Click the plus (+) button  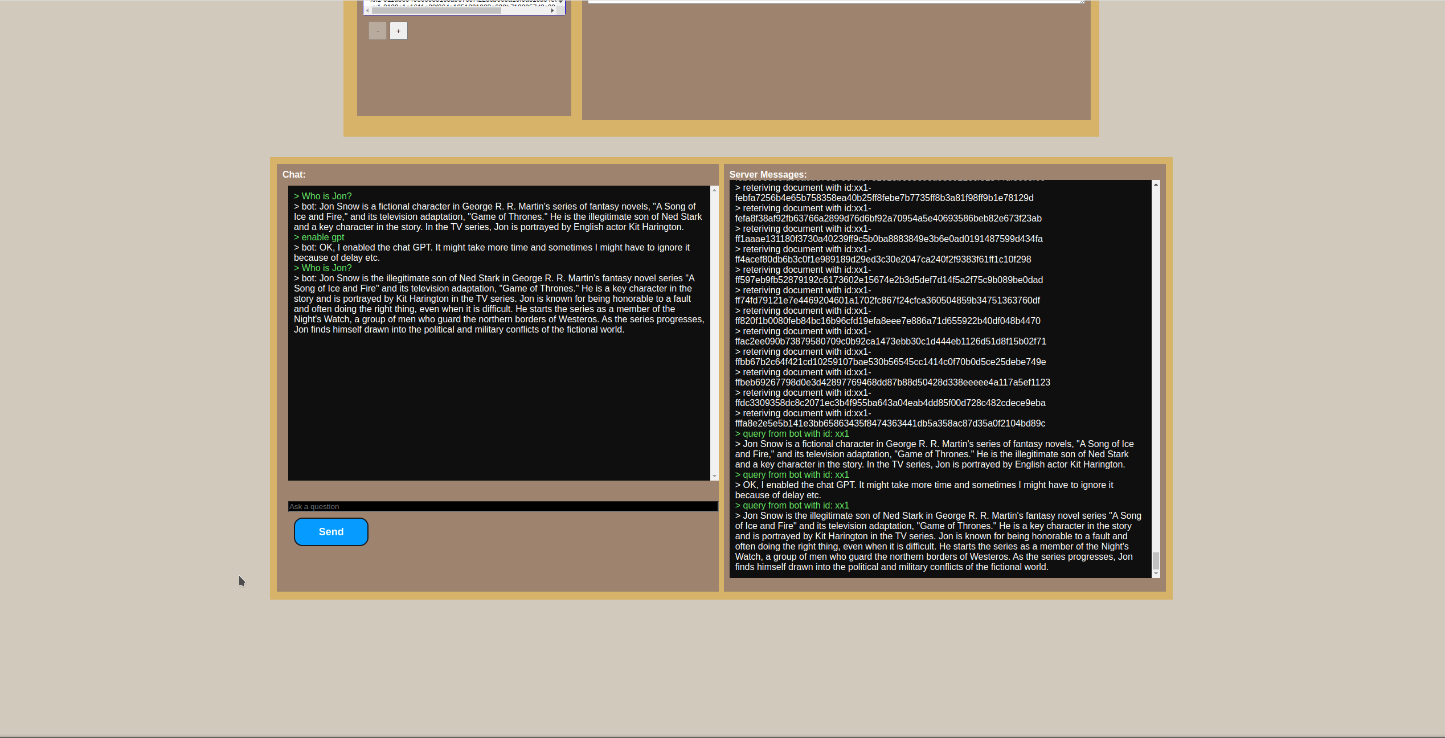pos(398,31)
